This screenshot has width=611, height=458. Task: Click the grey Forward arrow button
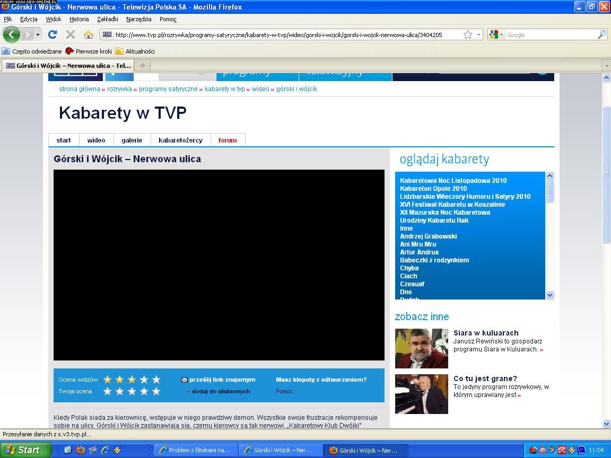coord(27,34)
